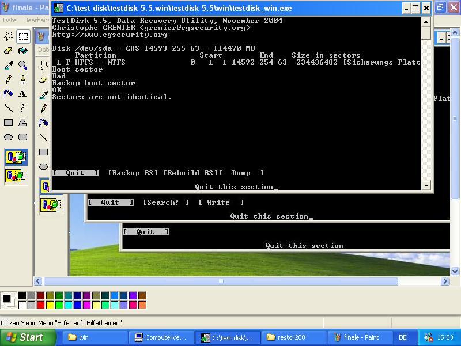Select the Curve tool
461x346 pixels.
23,108
